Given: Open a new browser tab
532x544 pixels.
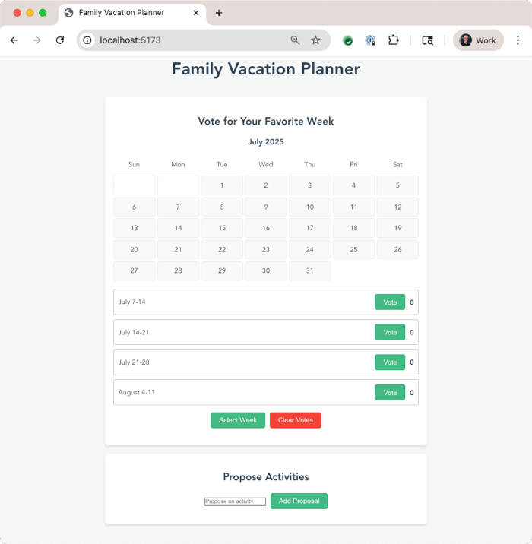Looking at the screenshot, I should coord(219,13).
